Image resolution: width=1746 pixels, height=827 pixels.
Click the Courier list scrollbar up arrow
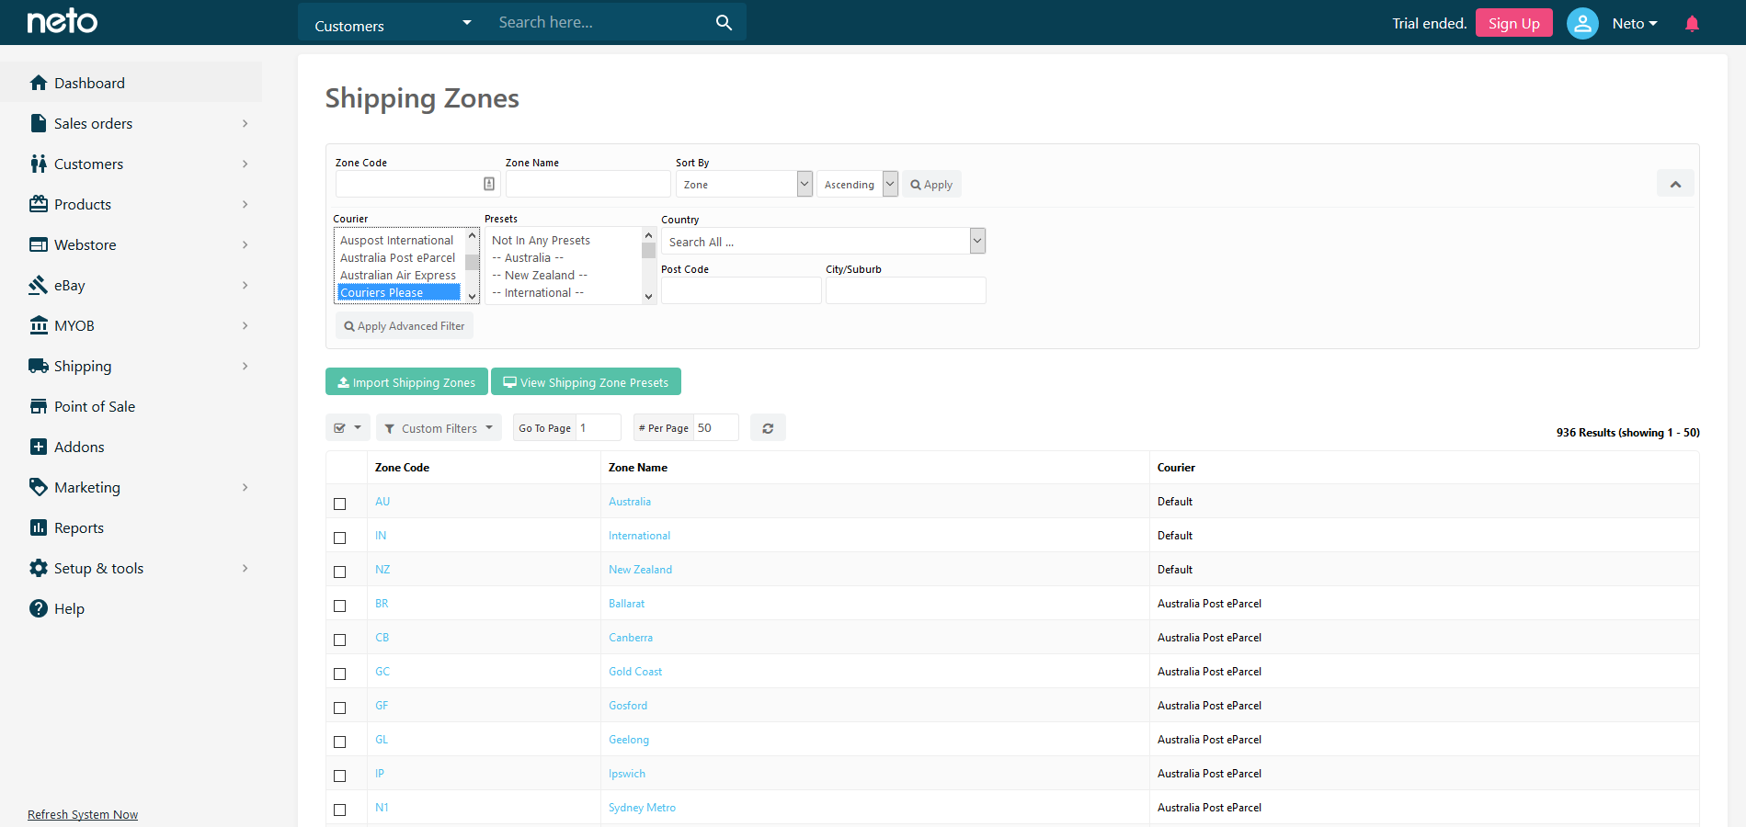[x=473, y=235]
